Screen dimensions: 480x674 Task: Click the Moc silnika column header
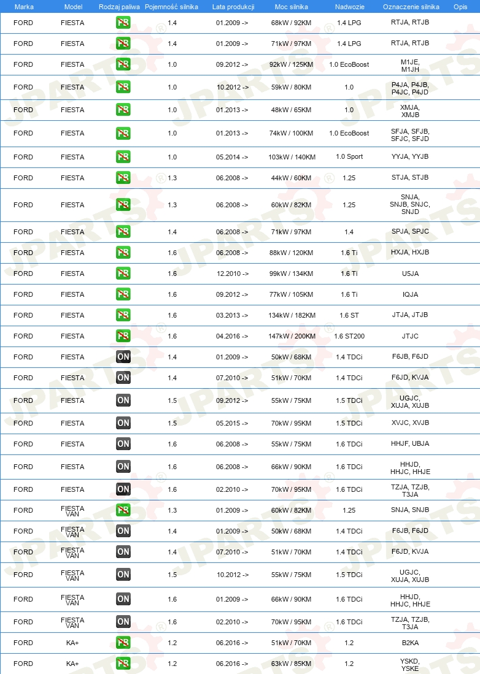[291, 7]
